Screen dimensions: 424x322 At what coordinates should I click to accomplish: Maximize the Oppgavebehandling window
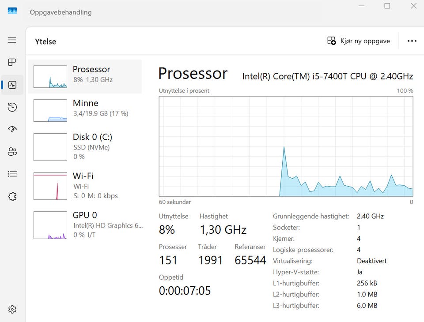387,6
